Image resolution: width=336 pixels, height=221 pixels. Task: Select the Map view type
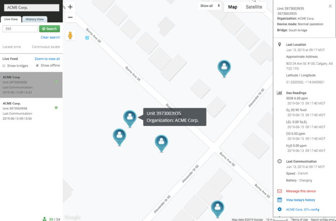(x=233, y=7)
